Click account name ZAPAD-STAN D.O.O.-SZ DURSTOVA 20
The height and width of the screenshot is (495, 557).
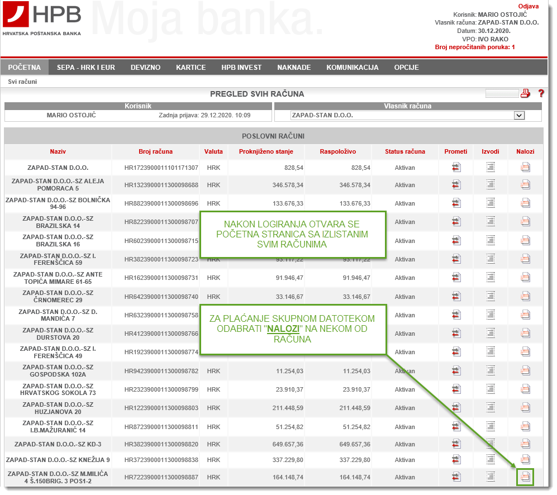[58, 334]
